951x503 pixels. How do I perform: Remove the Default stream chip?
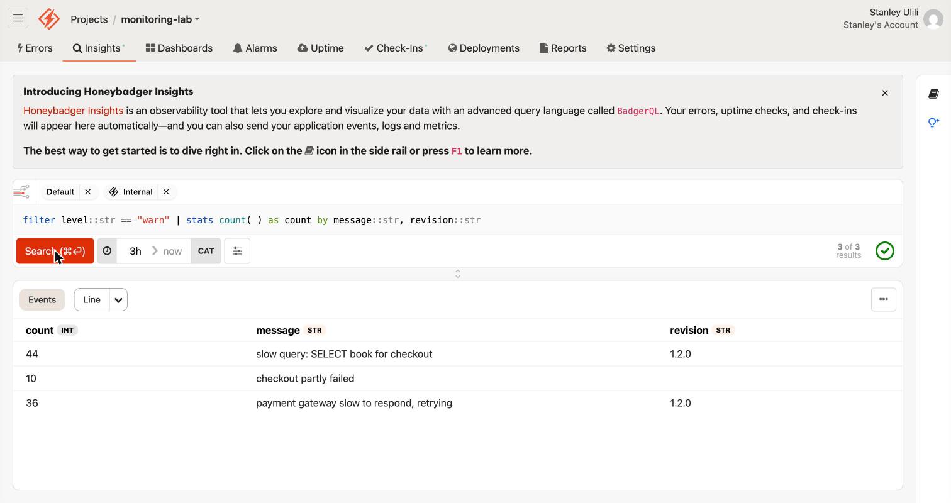coord(88,192)
